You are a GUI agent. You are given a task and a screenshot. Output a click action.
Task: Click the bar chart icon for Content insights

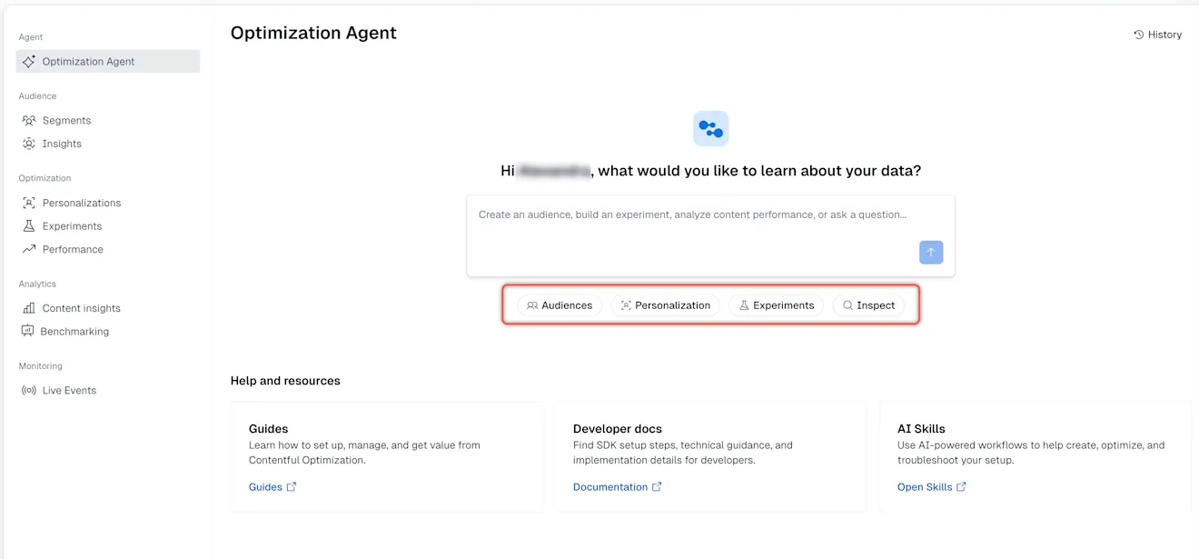coord(29,308)
